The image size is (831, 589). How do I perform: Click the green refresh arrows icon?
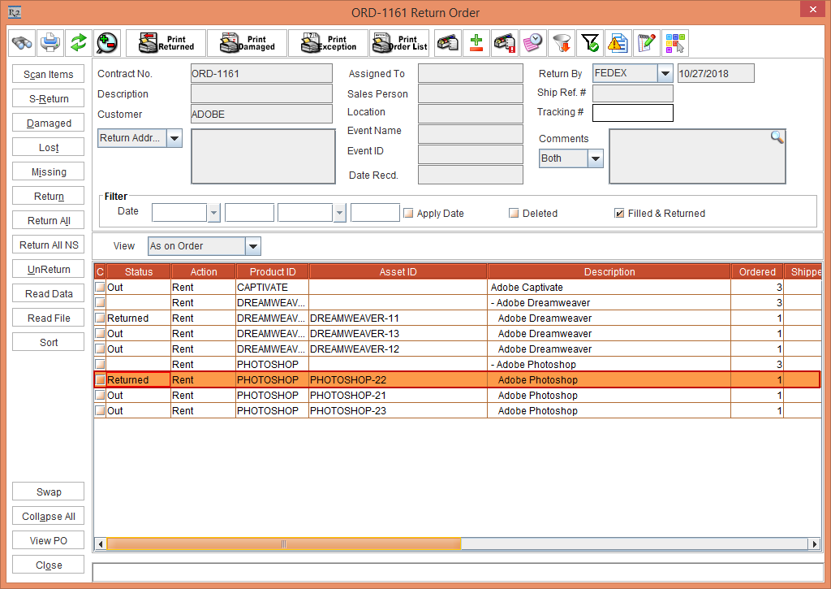pos(78,42)
